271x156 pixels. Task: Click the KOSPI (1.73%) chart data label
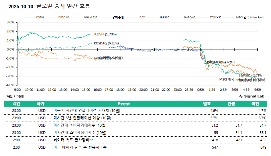[x=105, y=34]
